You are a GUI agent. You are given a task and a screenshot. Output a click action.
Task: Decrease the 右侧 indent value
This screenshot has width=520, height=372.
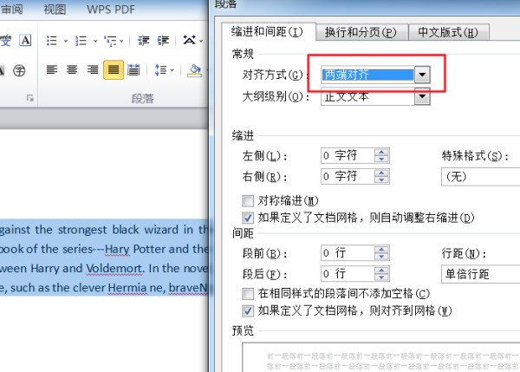pyautogui.click(x=381, y=180)
